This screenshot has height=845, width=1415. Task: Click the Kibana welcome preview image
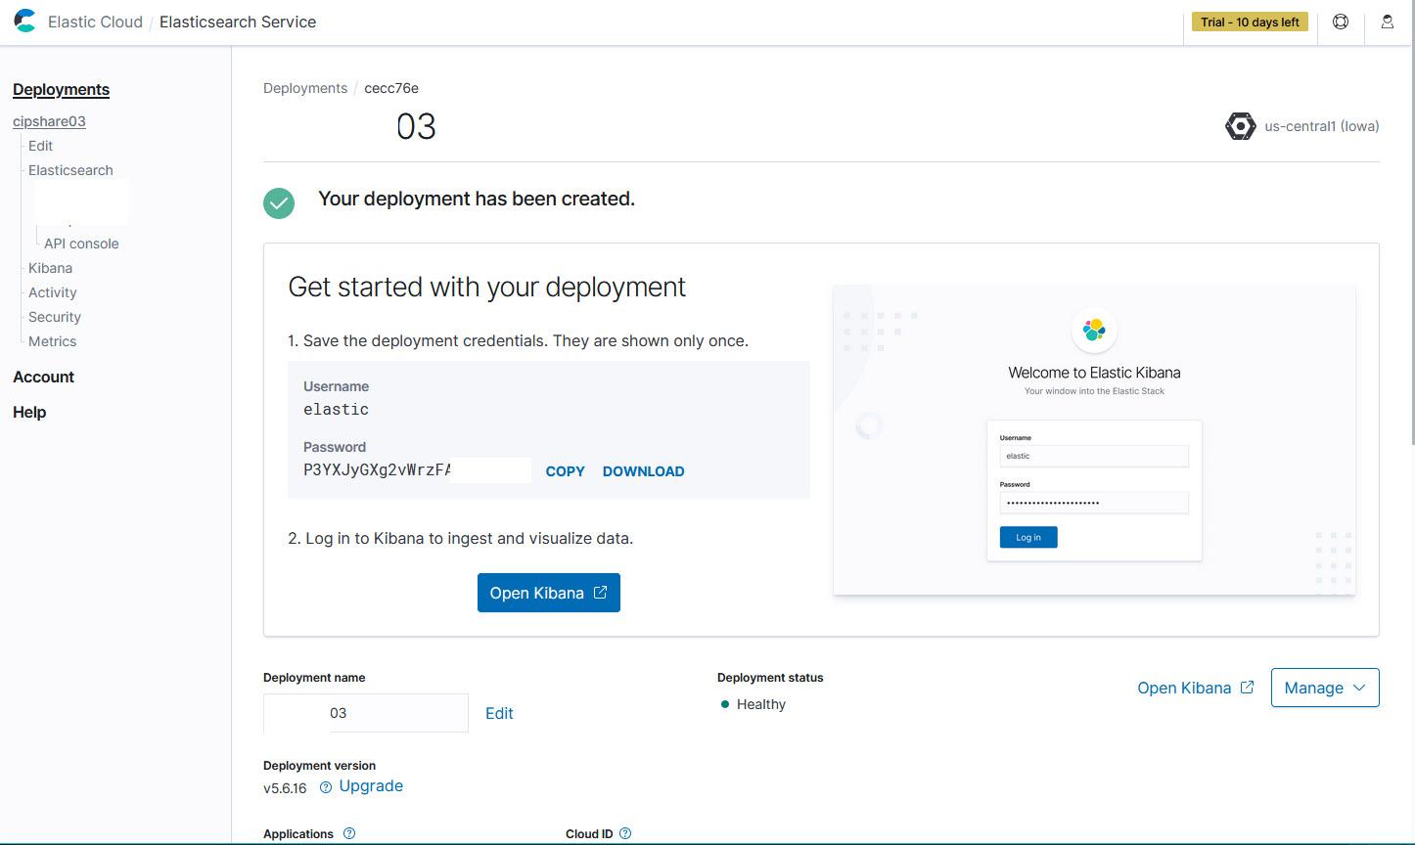click(x=1094, y=439)
